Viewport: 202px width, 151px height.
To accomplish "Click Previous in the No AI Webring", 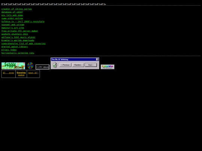I will pyautogui.click(x=65, y=65).
